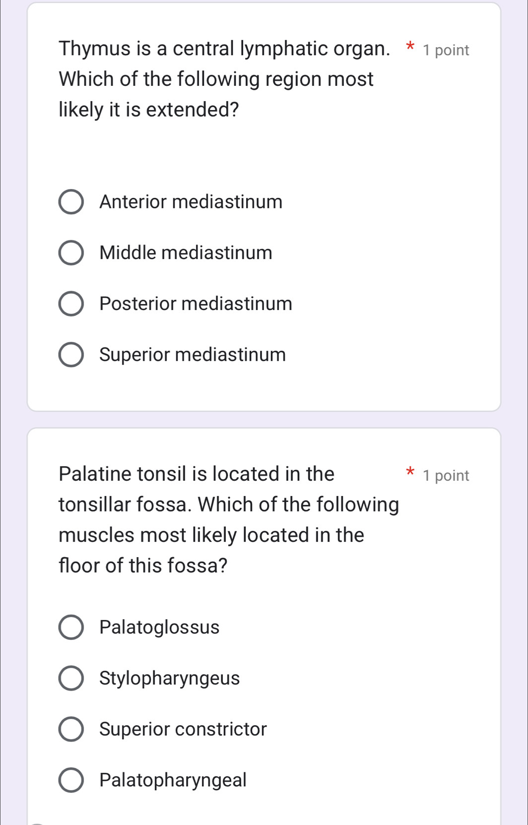Image resolution: width=528 pixels, height=825 pixels.
Task: Click the 'Stylopharyngeus' option label text
Action: pyautogui.click(x=169, y=678)
